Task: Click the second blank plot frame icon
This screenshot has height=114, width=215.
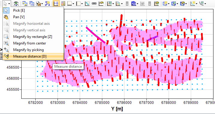Action: [x=78, y=3]
